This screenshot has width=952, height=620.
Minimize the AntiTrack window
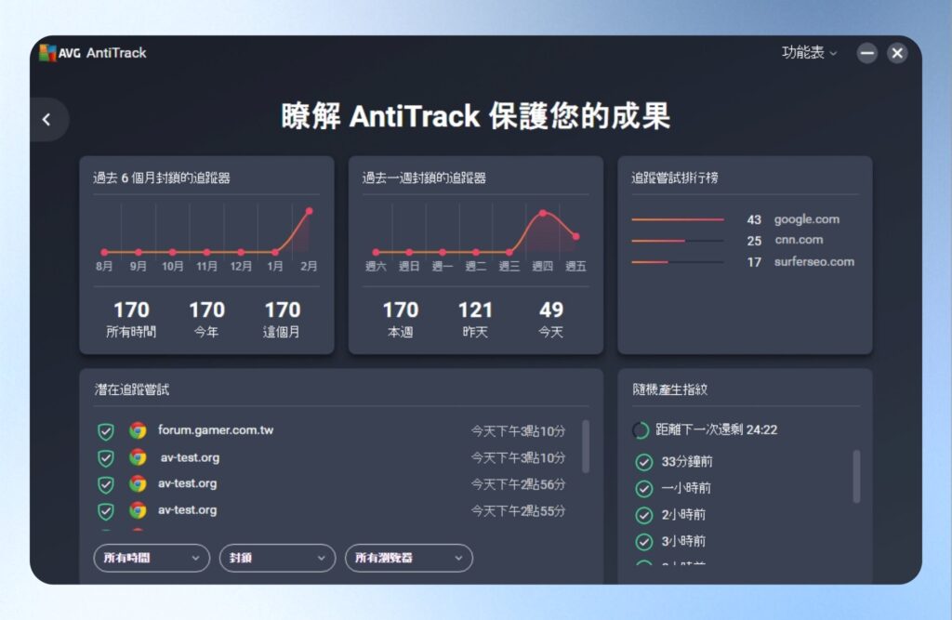(x=867, y=53)
